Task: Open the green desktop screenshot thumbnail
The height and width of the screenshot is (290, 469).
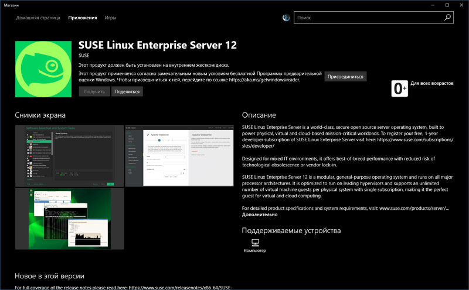Action: click(x=69, y=219)
